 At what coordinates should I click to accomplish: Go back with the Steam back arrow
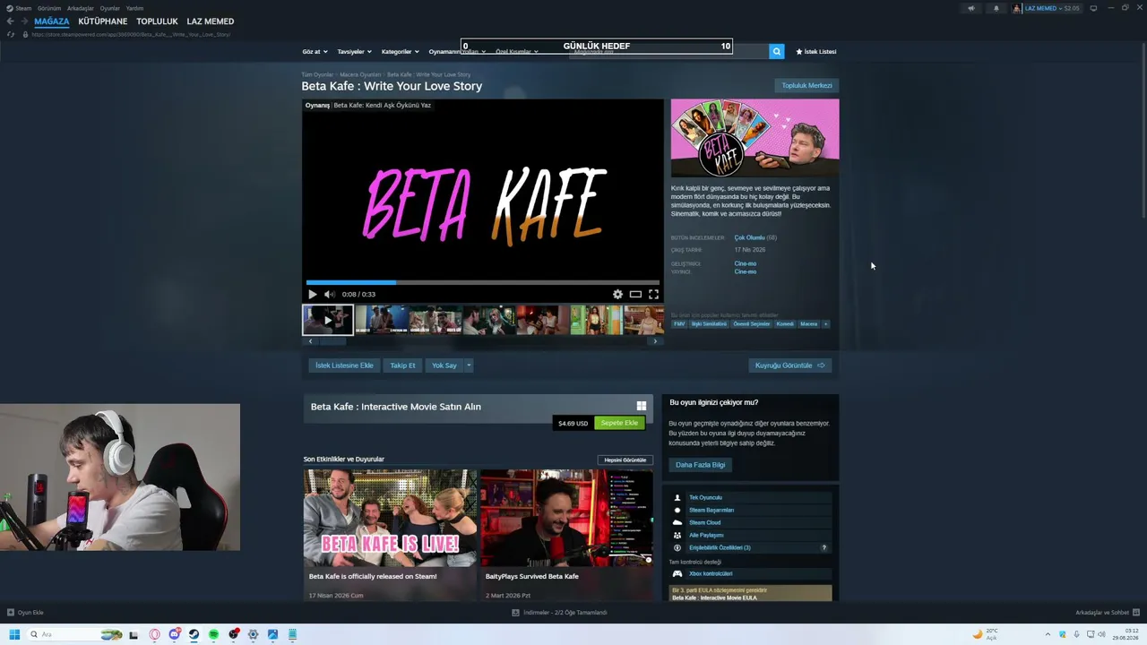tap(10, 21)
